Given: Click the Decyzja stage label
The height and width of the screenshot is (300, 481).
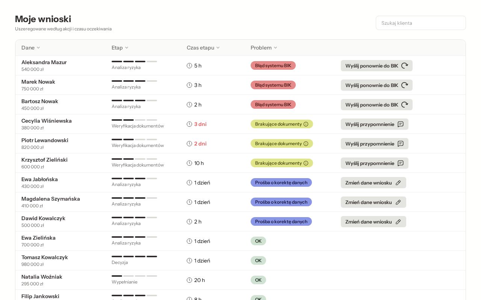Looking at the screenshot, I should (x=119, y=262).
